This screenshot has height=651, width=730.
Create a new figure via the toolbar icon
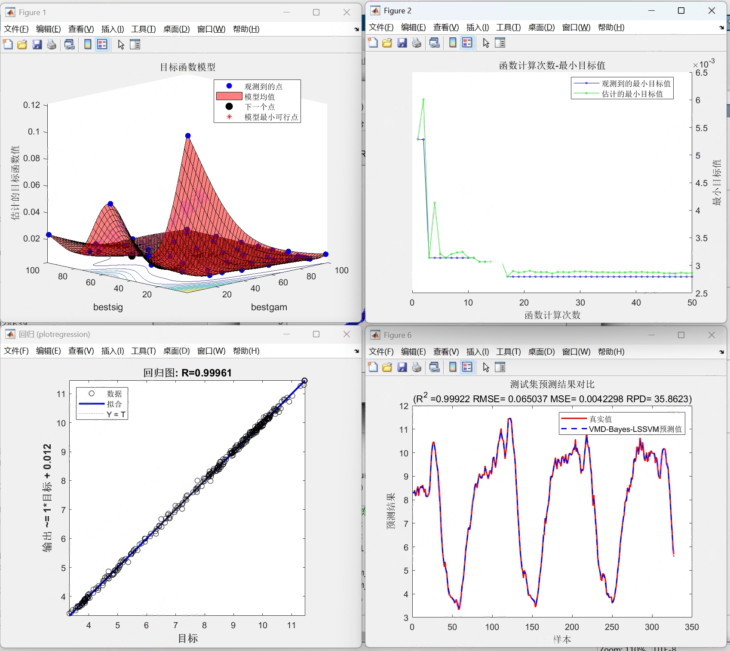(x=7, y=44)
